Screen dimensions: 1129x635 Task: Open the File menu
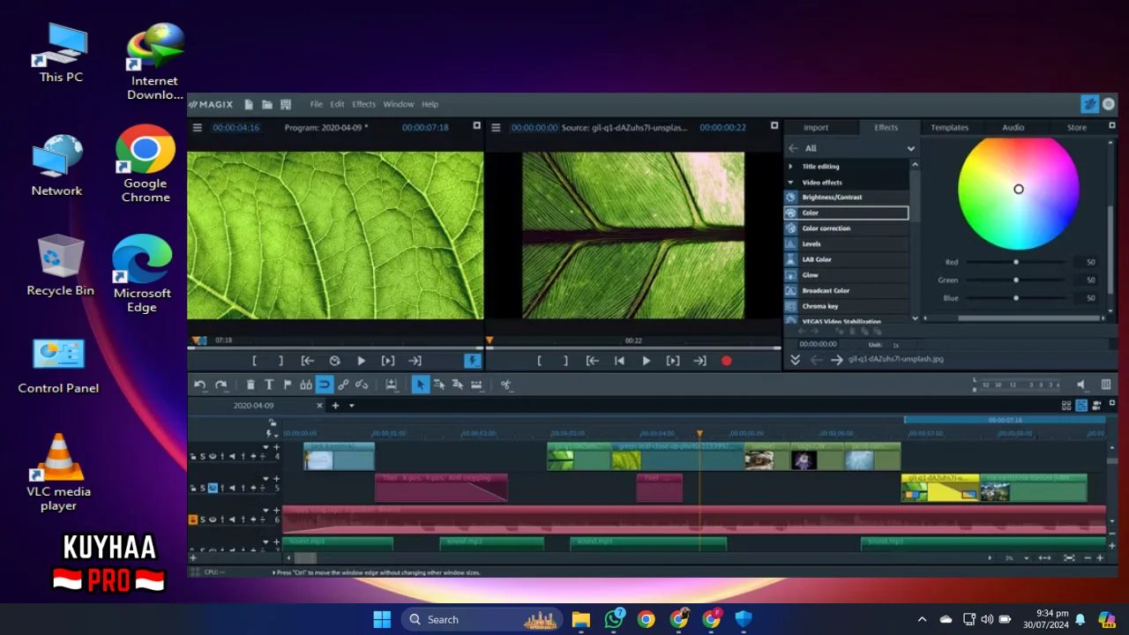316,104
